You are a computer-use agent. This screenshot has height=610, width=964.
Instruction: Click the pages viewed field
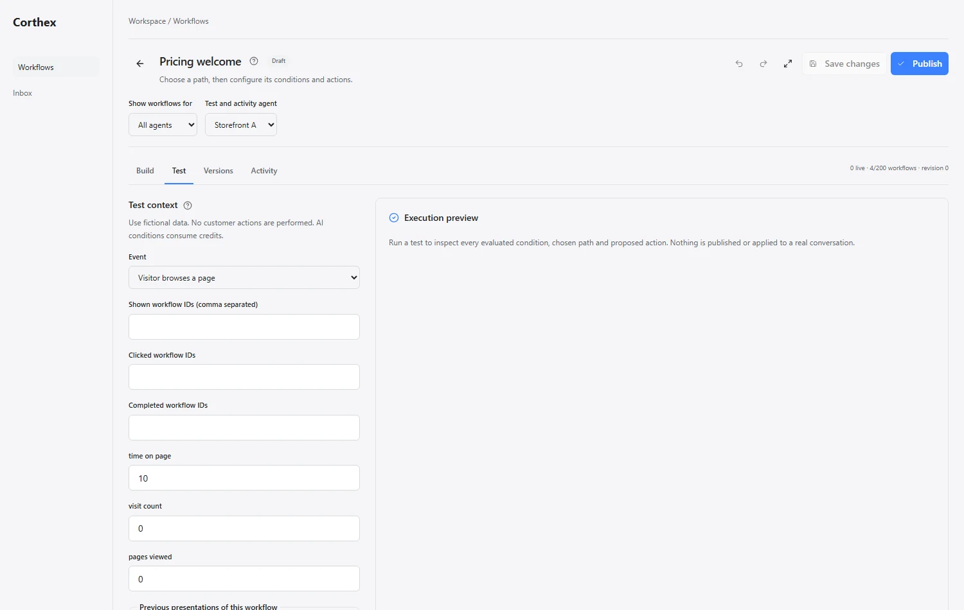click(x=244, y=579)
